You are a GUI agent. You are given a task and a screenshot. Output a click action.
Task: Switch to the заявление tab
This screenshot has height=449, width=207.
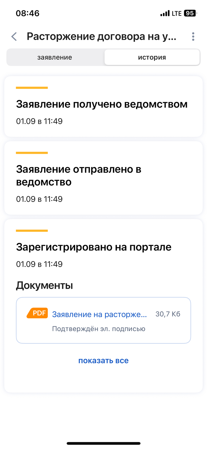tap(55, 57)
